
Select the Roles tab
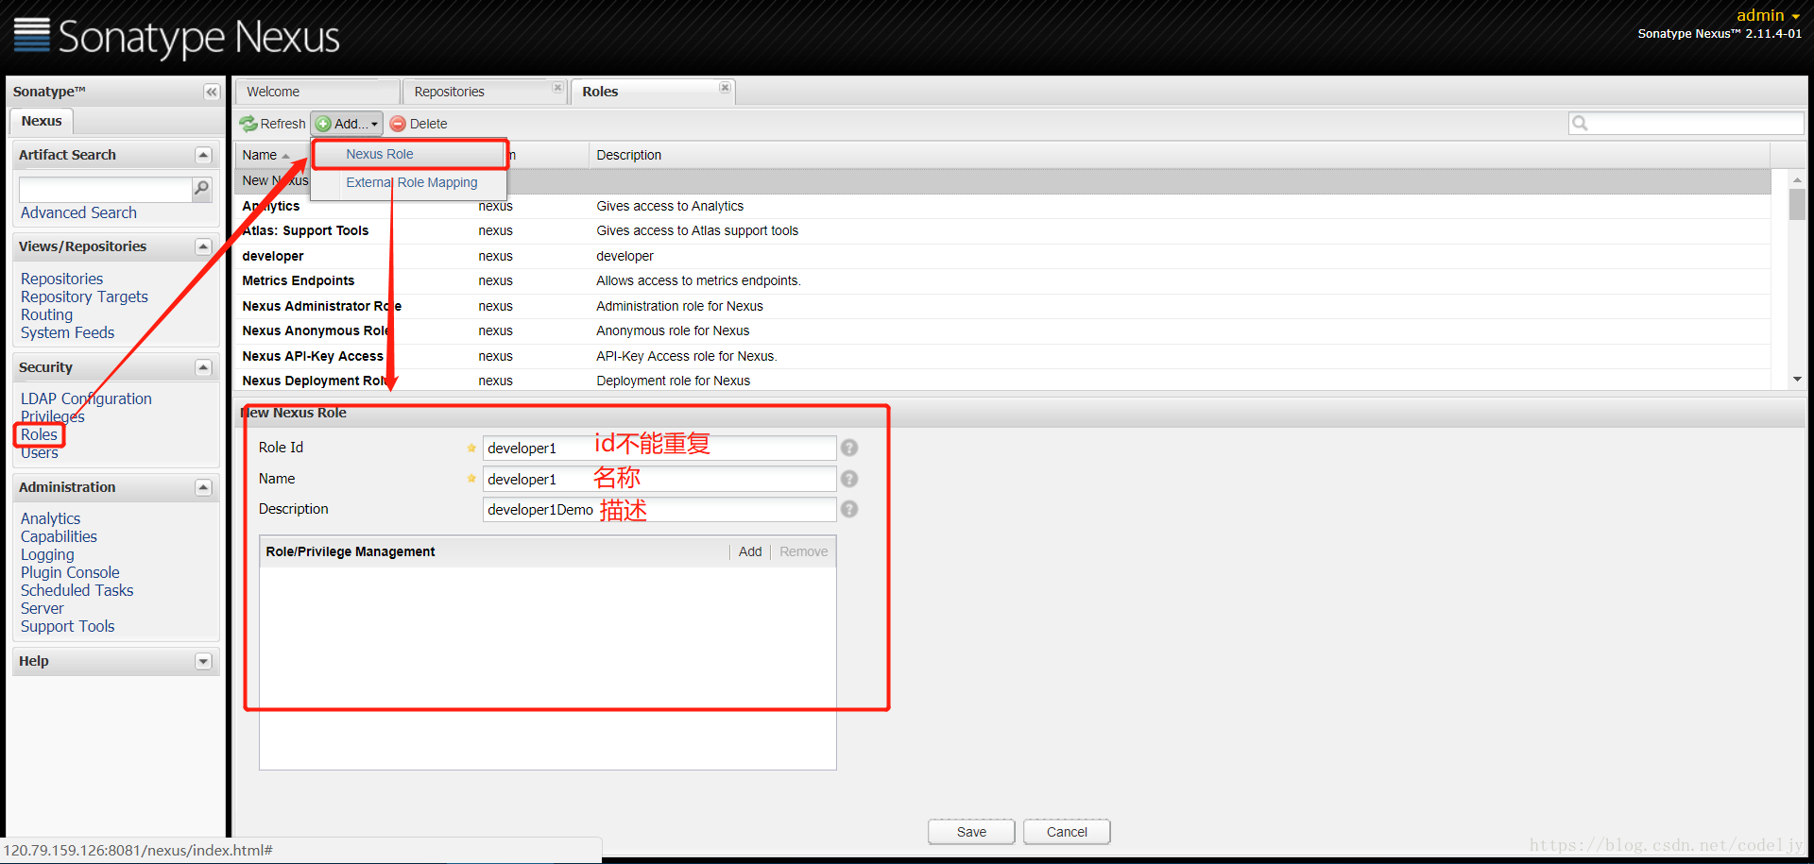(x=652, y=92)
